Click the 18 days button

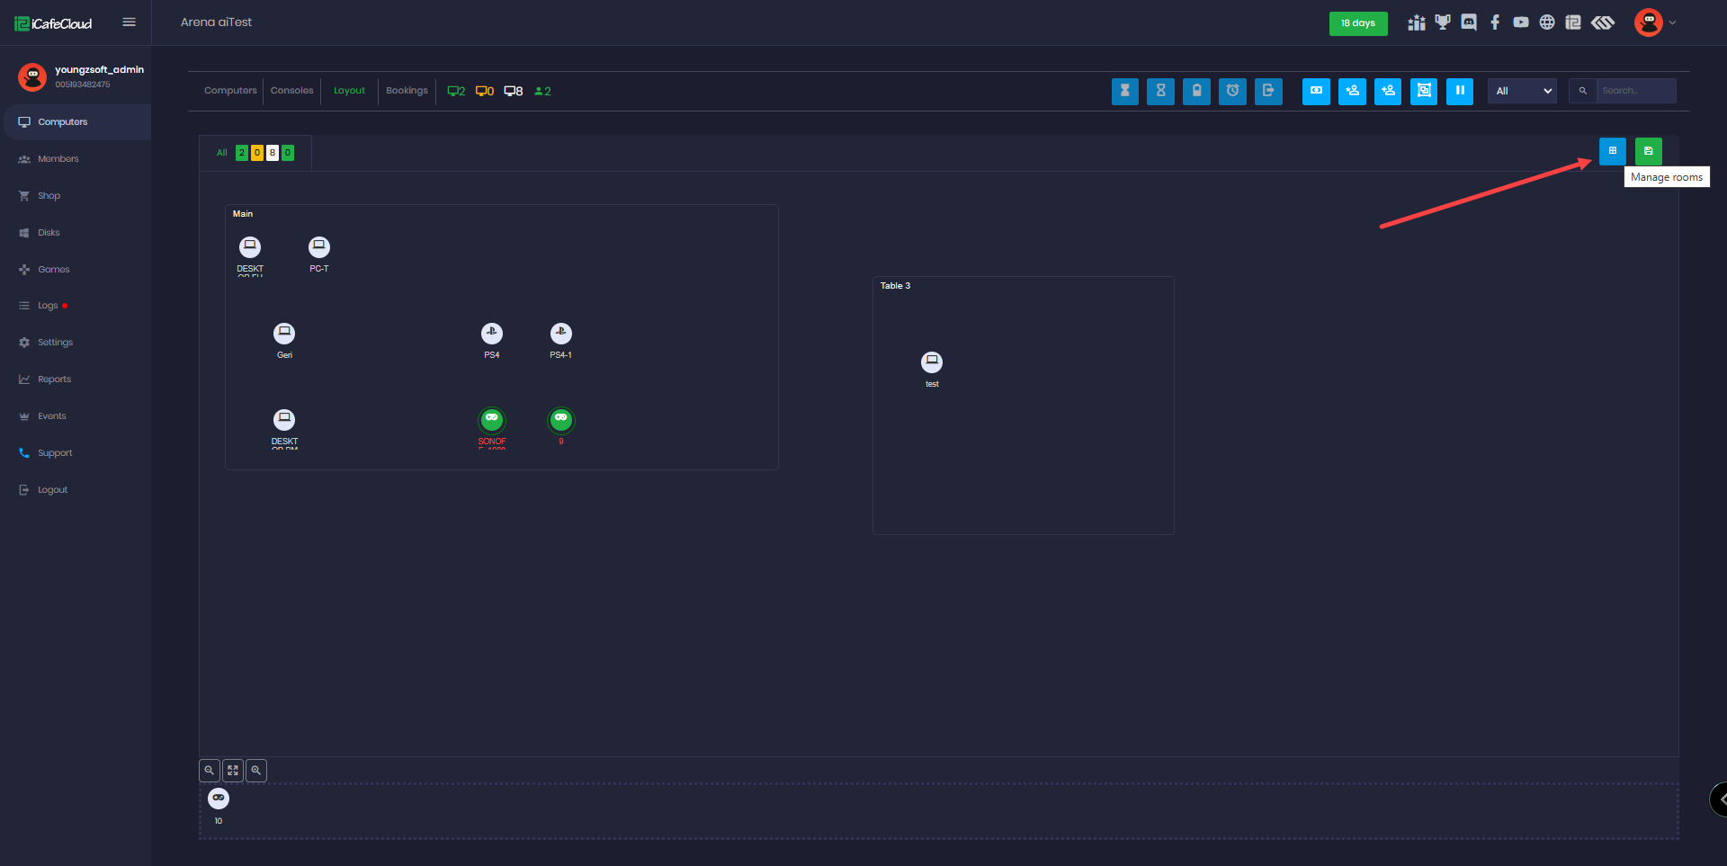tap(1357, 23)
